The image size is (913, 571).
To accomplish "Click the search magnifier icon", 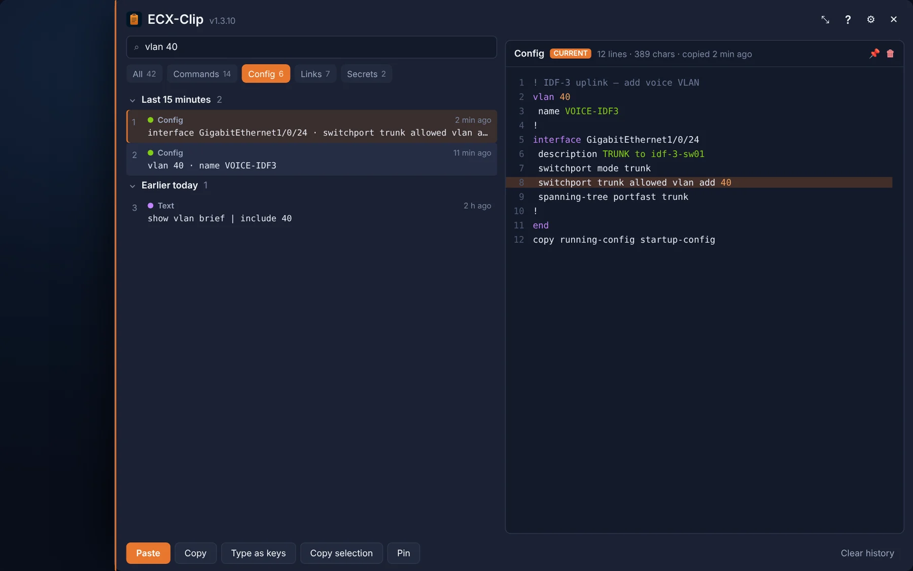I will pos(136,47).
